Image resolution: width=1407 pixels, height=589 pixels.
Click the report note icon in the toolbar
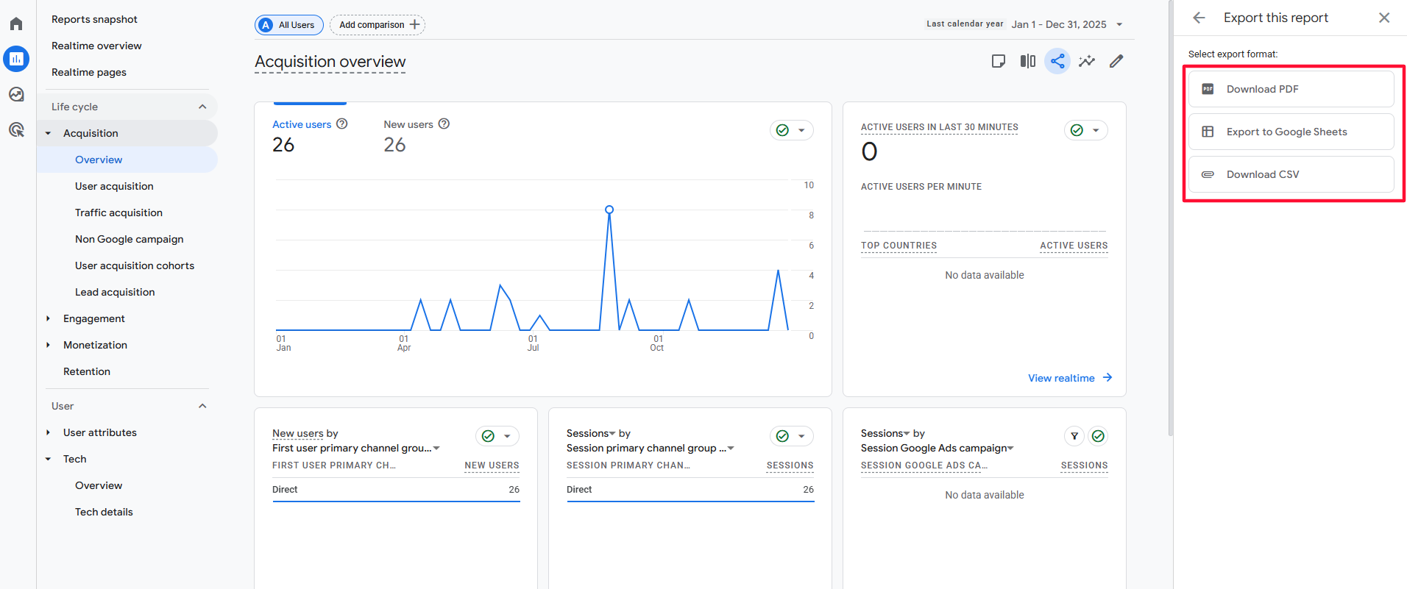point(999,61)
